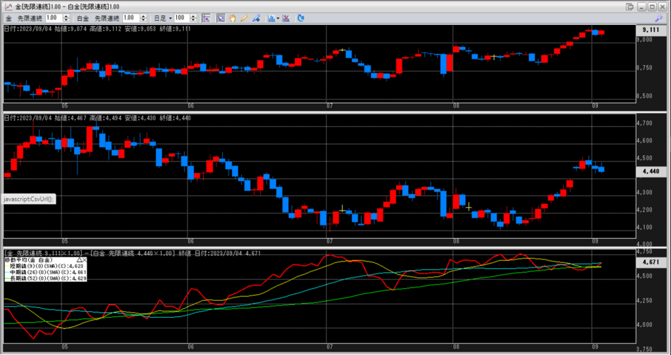Toggle the crosshair cursor button
671x355 pixels.
(206, 18)
